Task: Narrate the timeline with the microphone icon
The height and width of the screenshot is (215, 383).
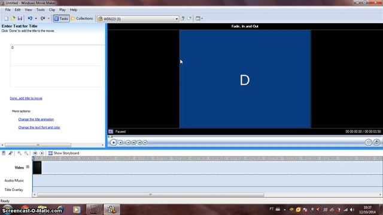Action: 10,153
